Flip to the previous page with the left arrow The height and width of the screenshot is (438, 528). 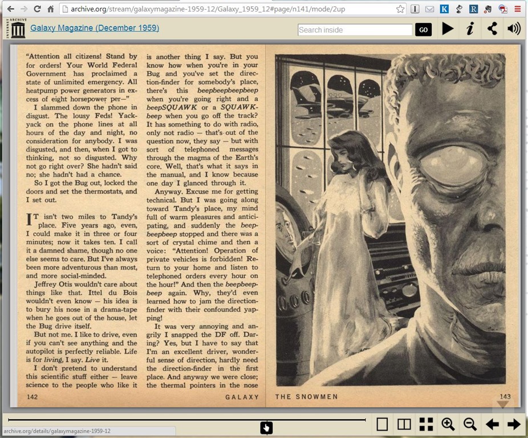click(492, 424)
